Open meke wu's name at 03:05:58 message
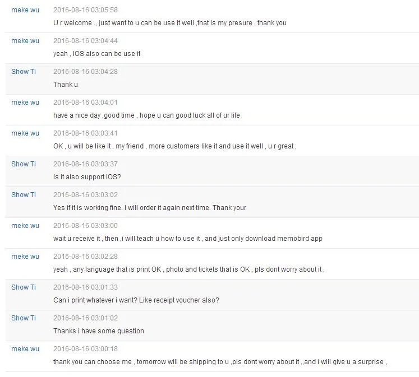 [x=25, y=10]
